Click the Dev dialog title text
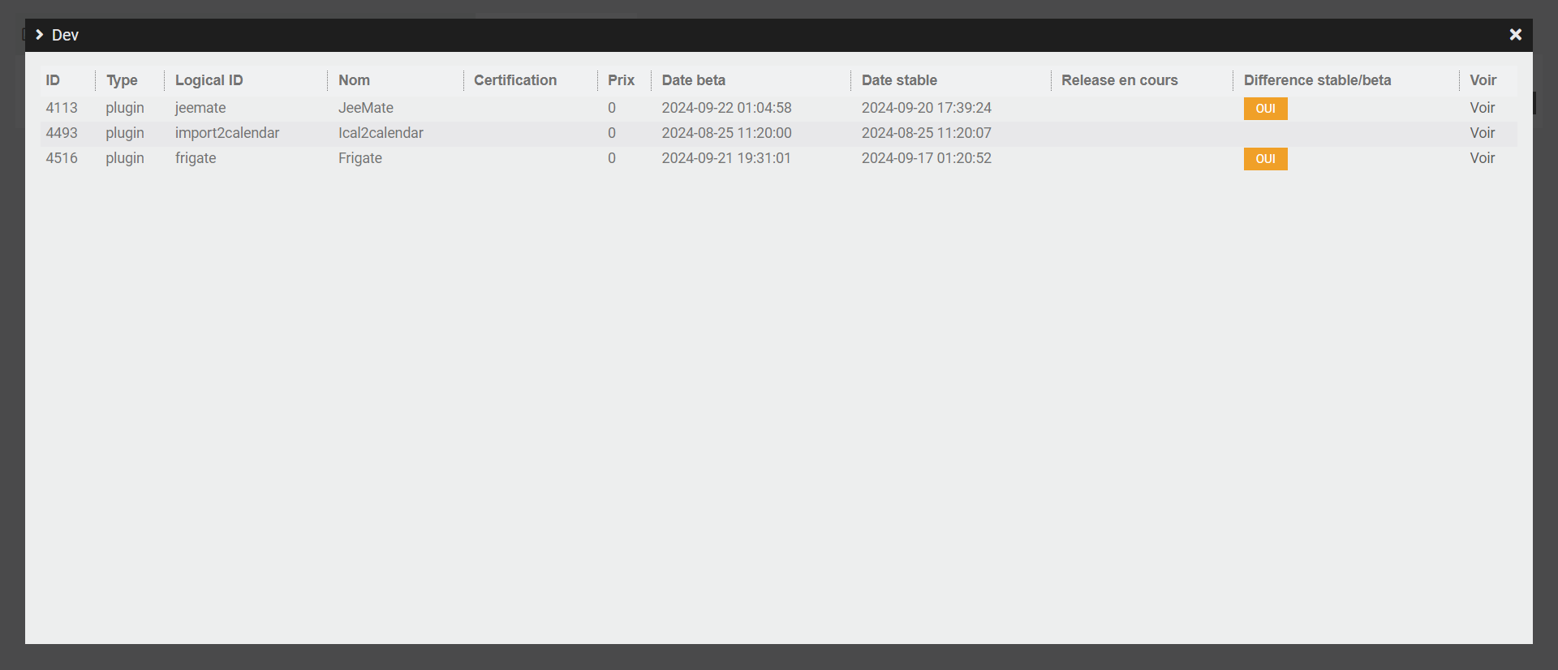The width and height of the screenshot is (1558, 670). click(x=65, y=35)
